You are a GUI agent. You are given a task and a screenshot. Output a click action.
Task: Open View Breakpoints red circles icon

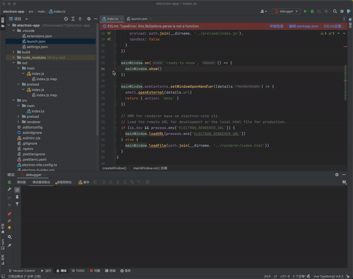(x=9, y=214)
